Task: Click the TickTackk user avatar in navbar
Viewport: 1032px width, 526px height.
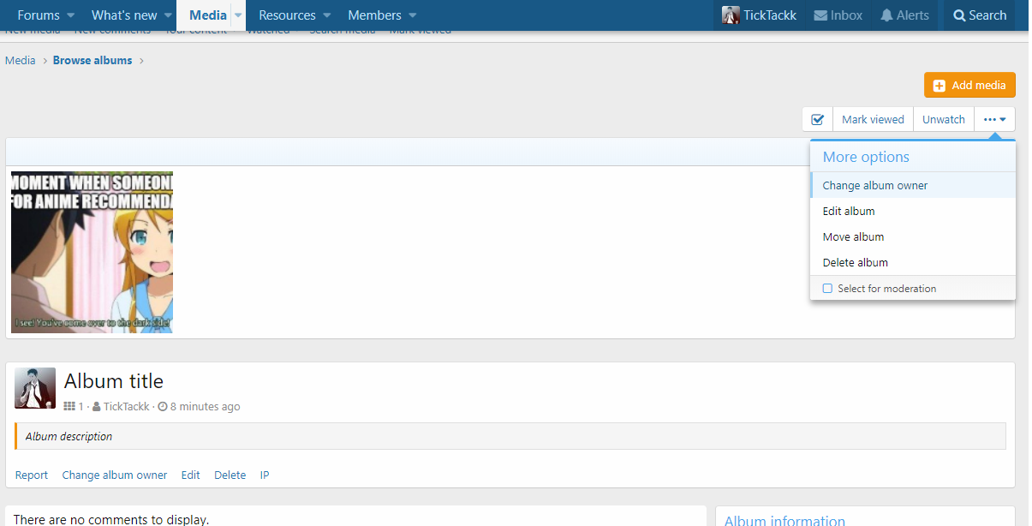Action: (x=731, y=15)
